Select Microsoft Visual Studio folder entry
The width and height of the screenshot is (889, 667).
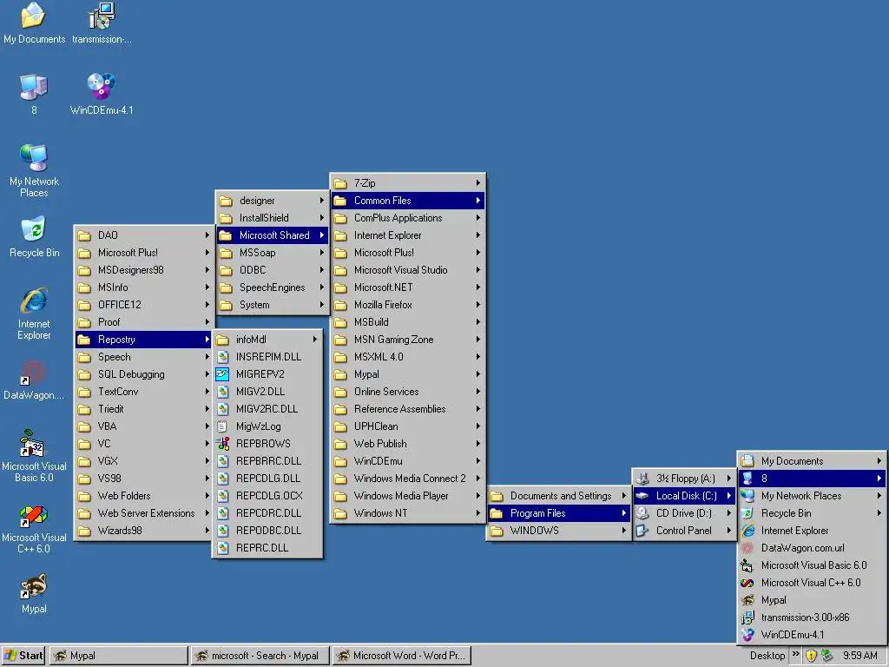pos(407,270)
